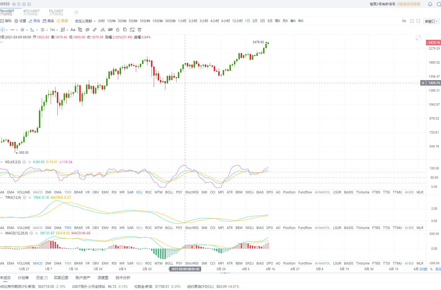The width and height of the screenshot is (441, 290).
Task: Open MACD indicator settings gear
Action: click(x=31, y=233)
